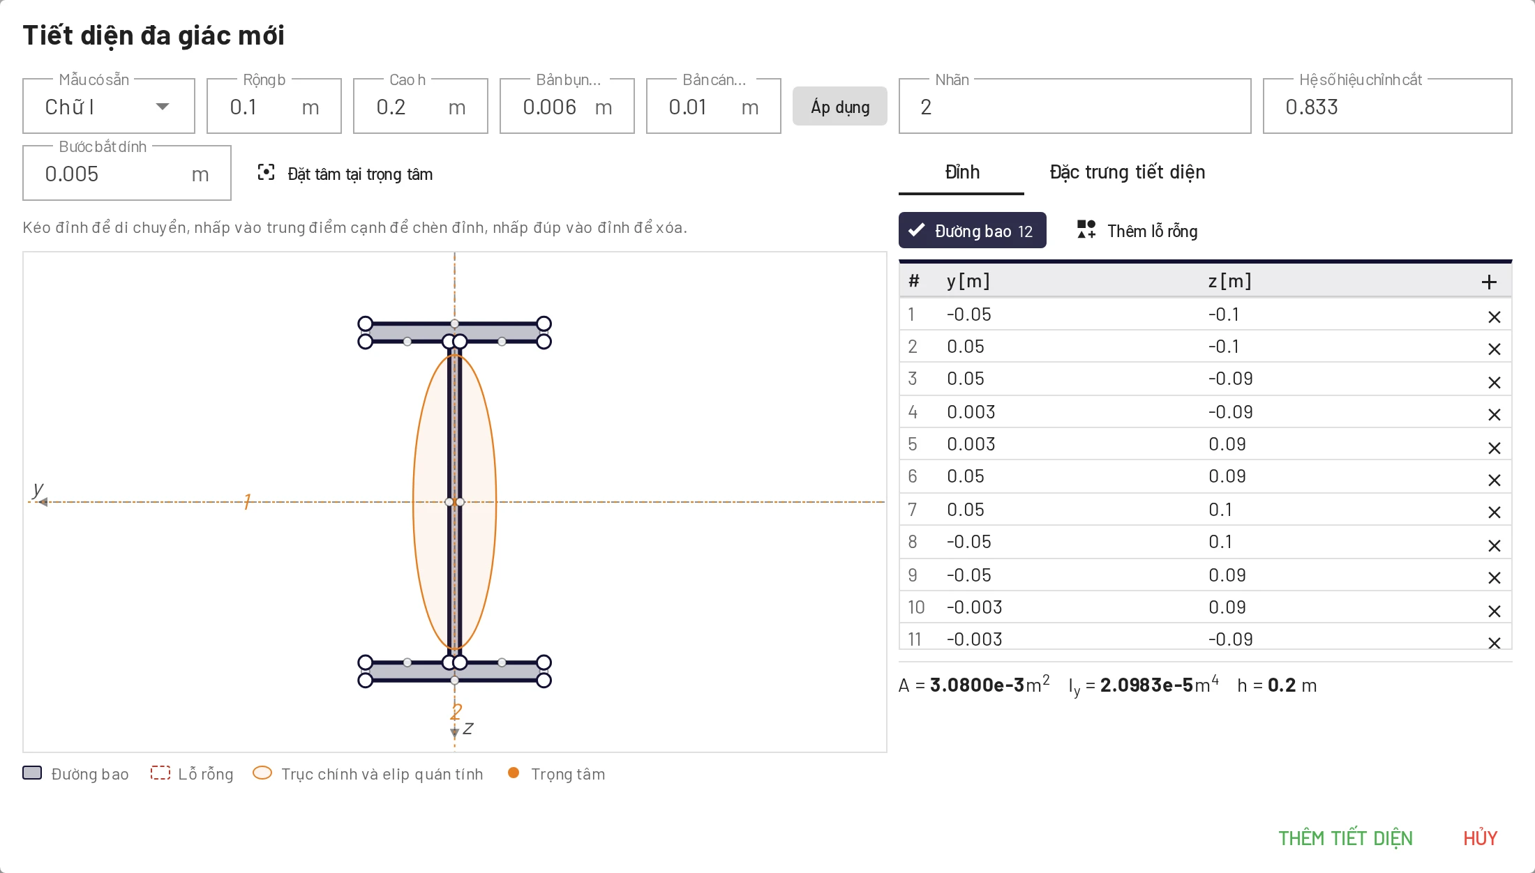Image resolution: width=1535 pixels, height=873 pixels.
Task: Click the Lỗ rỗng legend icon
Action: [160, 773]
